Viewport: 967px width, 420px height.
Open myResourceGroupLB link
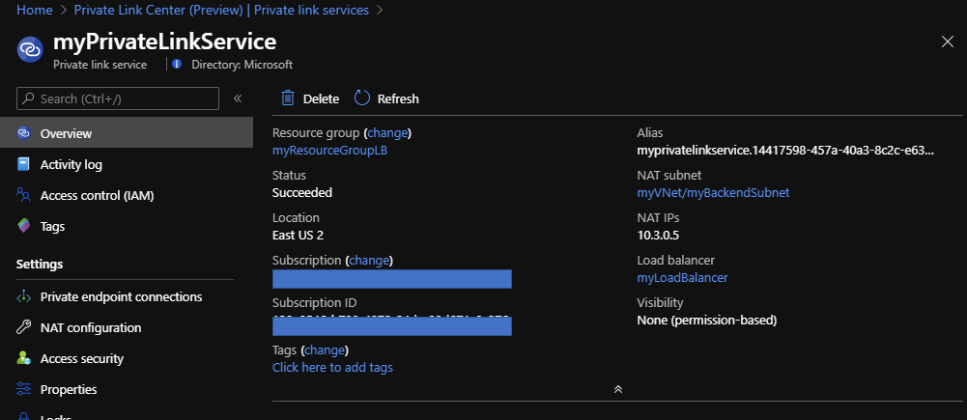pyautogui.click(x=330, y=150)
